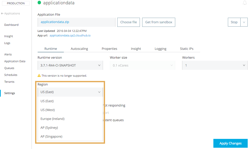
Task: Select US (West) region option
Action: [x=48, y=110]
